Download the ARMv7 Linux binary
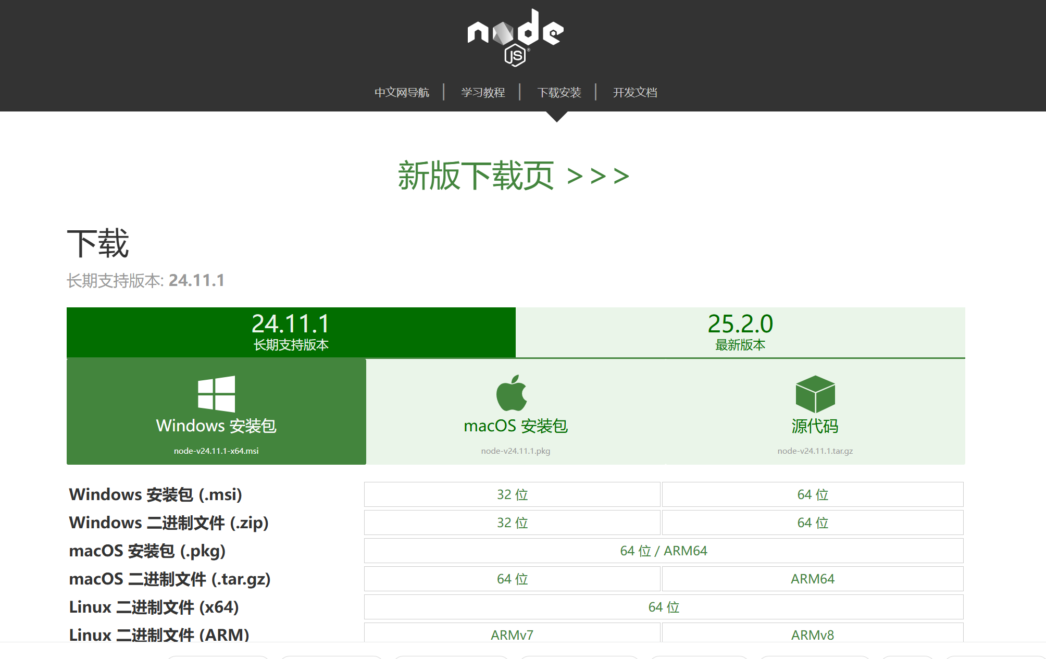1046x659 pixels. 512,634
